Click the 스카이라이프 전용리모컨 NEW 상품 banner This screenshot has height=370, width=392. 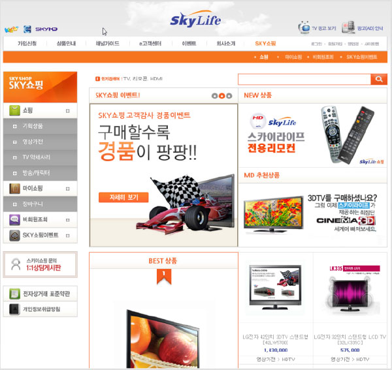pos(312,136)
